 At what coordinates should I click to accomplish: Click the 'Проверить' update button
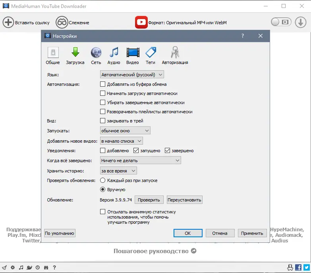[149, 200]
